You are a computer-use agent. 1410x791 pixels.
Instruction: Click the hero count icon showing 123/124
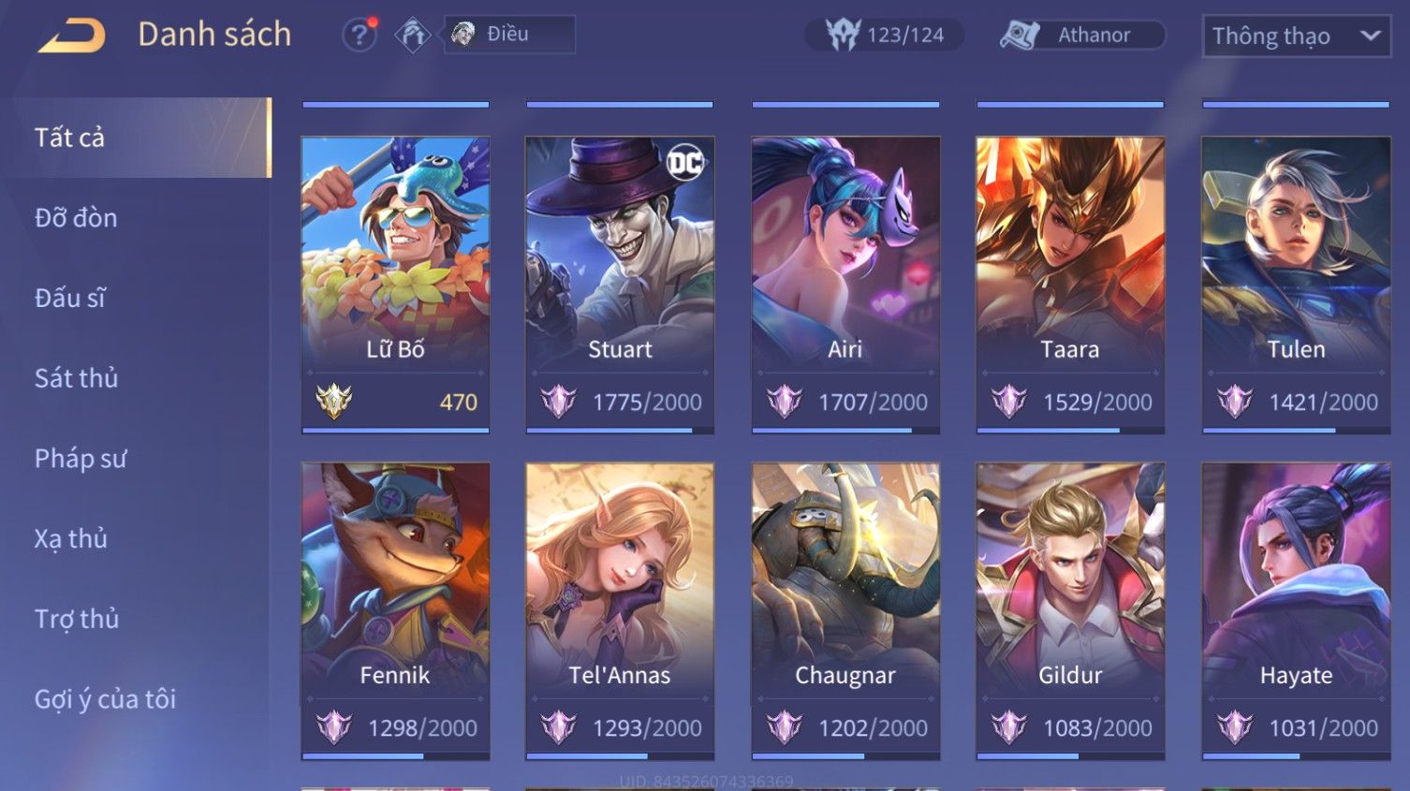843,35
